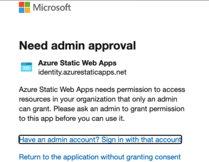Click the green square in Microsoft logo
Viewport: 209px width, 162px height.
pyautogui.click(x=27, y=5)
